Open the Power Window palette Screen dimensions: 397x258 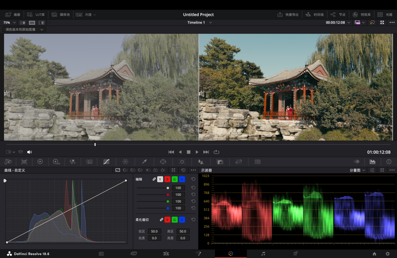click(x=163, y=162)
